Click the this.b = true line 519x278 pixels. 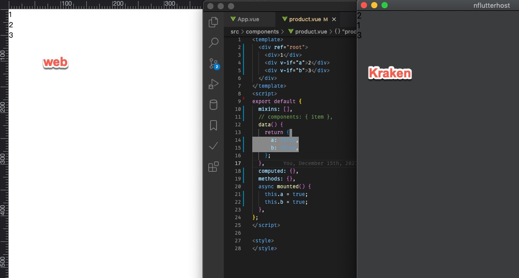[286, 202]
